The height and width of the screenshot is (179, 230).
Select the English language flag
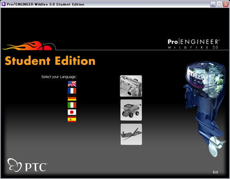coord(72,84)
